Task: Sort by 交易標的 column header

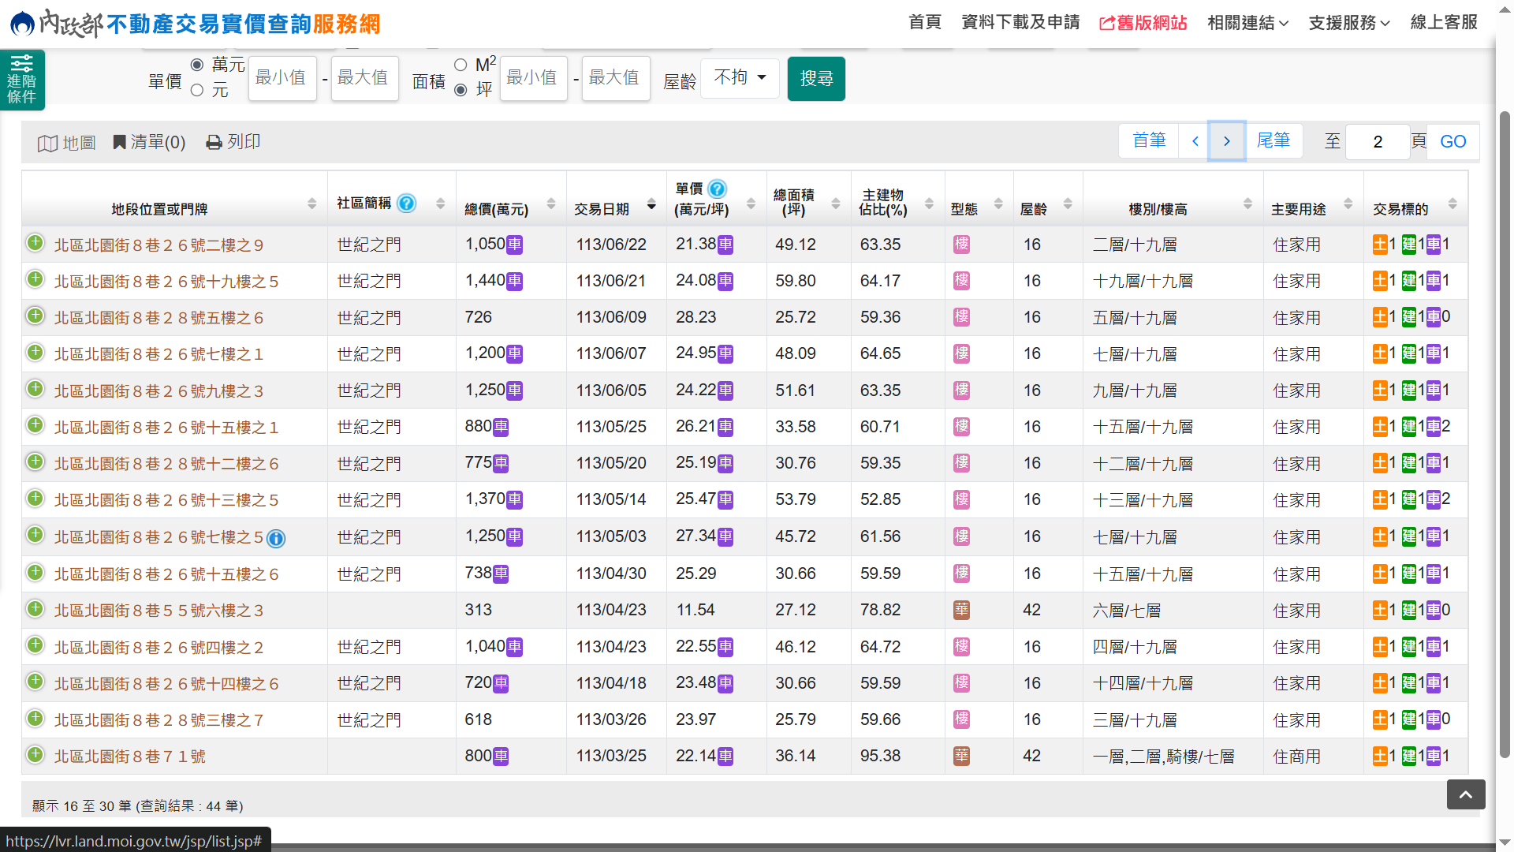Action: 1452,204
